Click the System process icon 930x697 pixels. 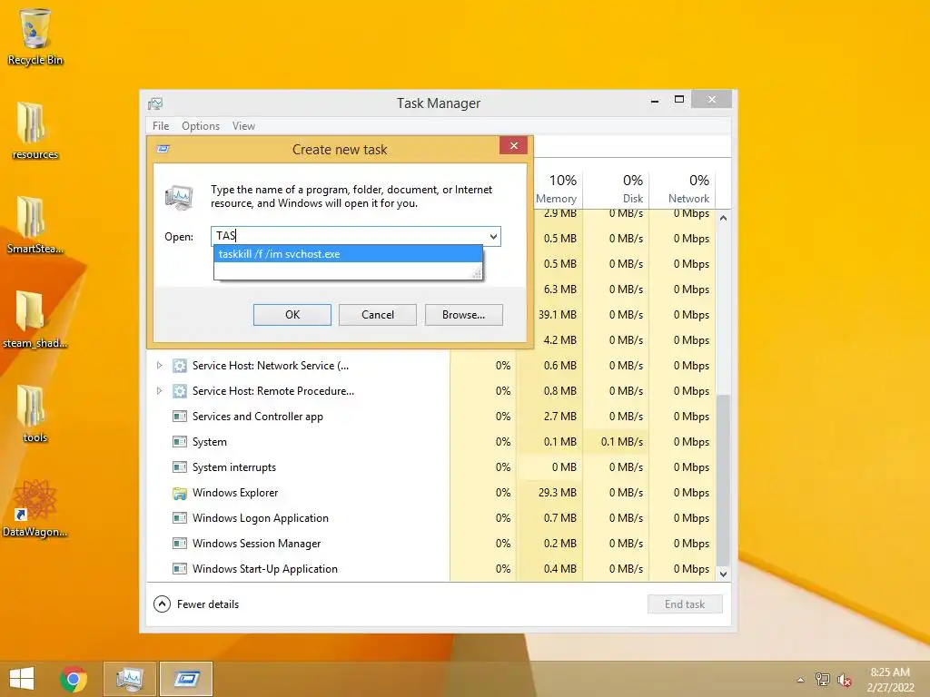coord(179,442)
